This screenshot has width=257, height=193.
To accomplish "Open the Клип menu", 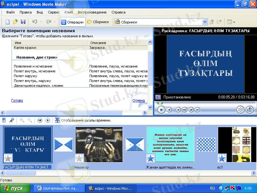I will click(68, 12).
